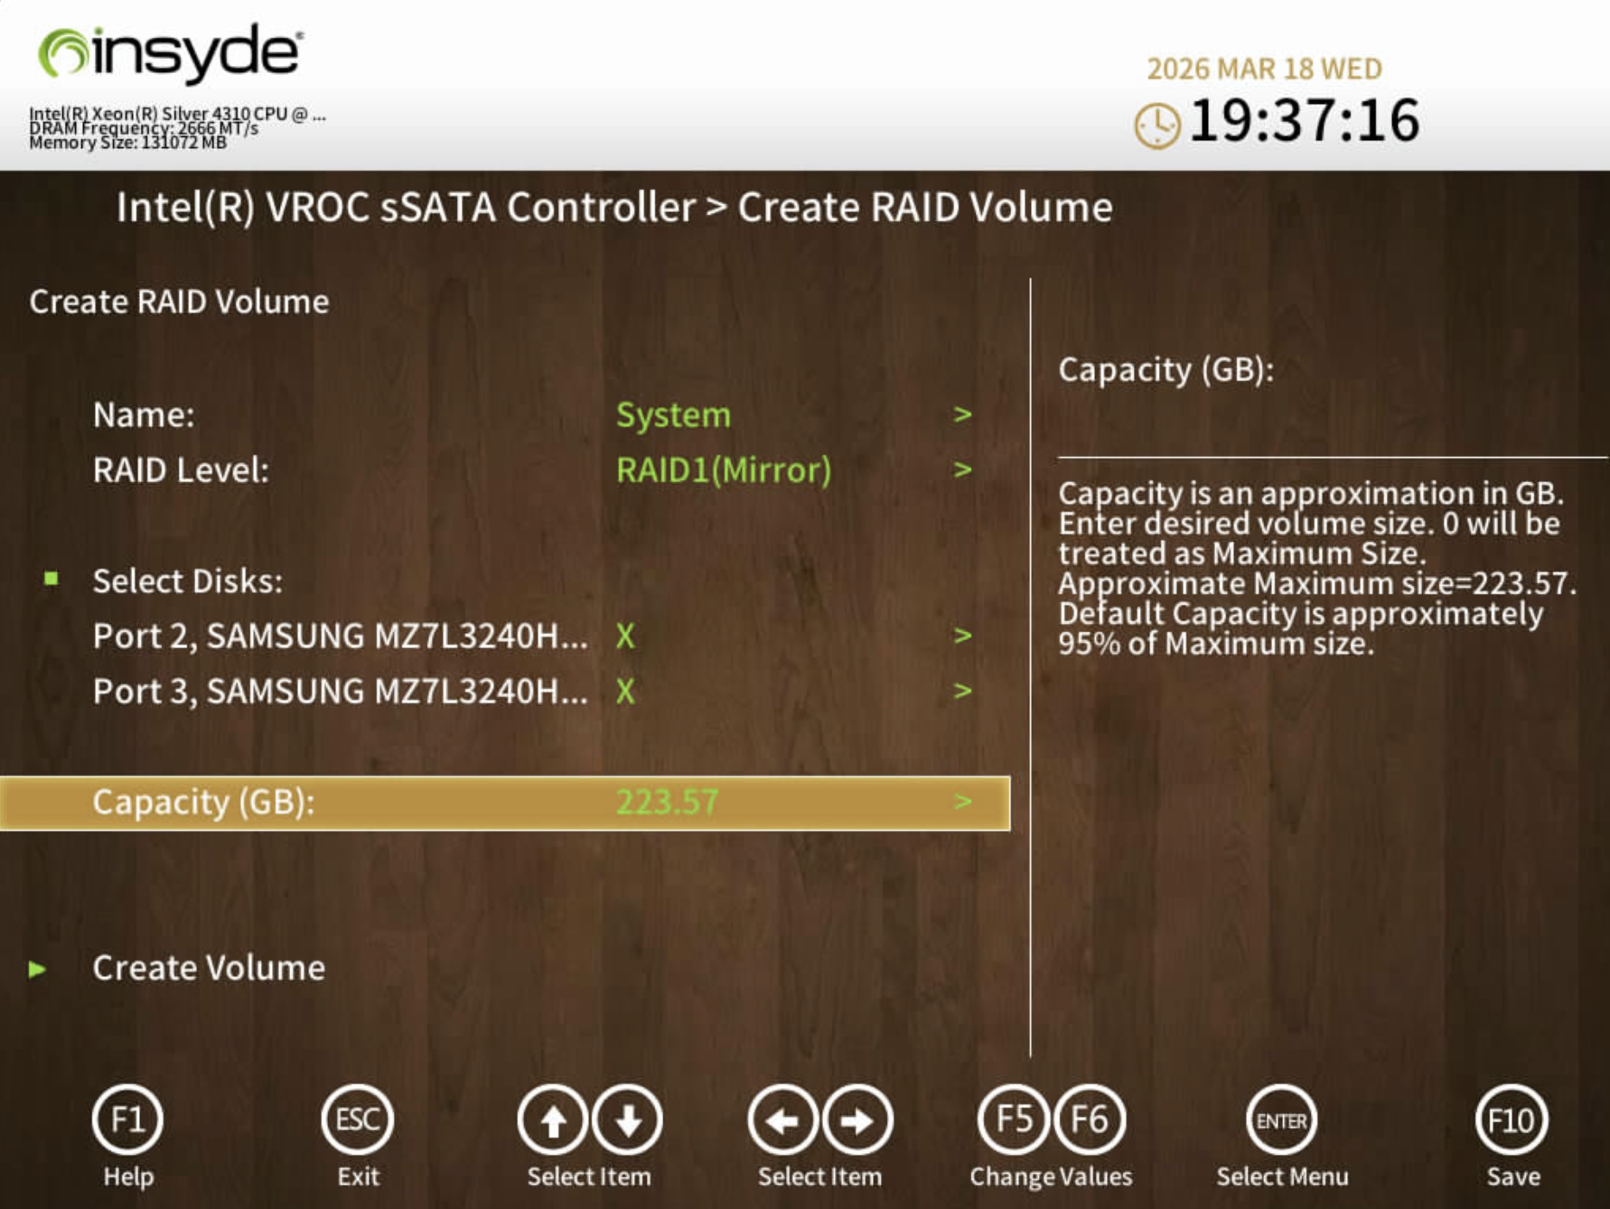This screenshot has width=1610, height=1209.
Task: Expand the Name field options
Action: tap(964, 414)
